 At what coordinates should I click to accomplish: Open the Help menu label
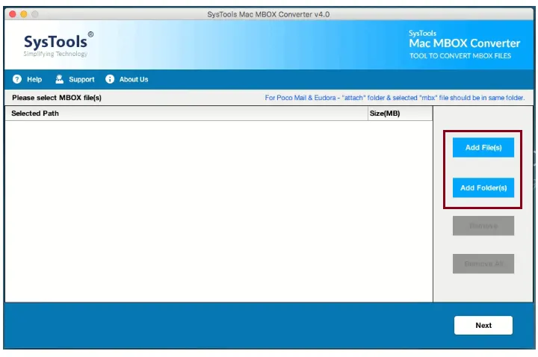coord(34,80)
